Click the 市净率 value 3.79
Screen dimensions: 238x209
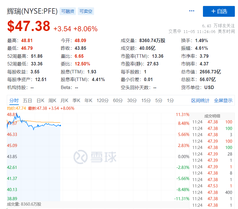pyautogui.click(x=204, y=56)
